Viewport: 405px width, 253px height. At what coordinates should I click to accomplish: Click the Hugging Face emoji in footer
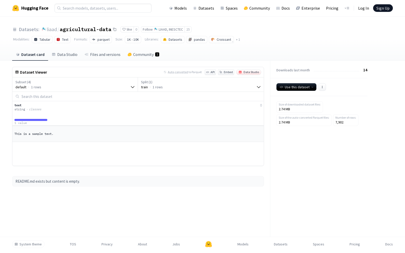click(x=209, y=244)
